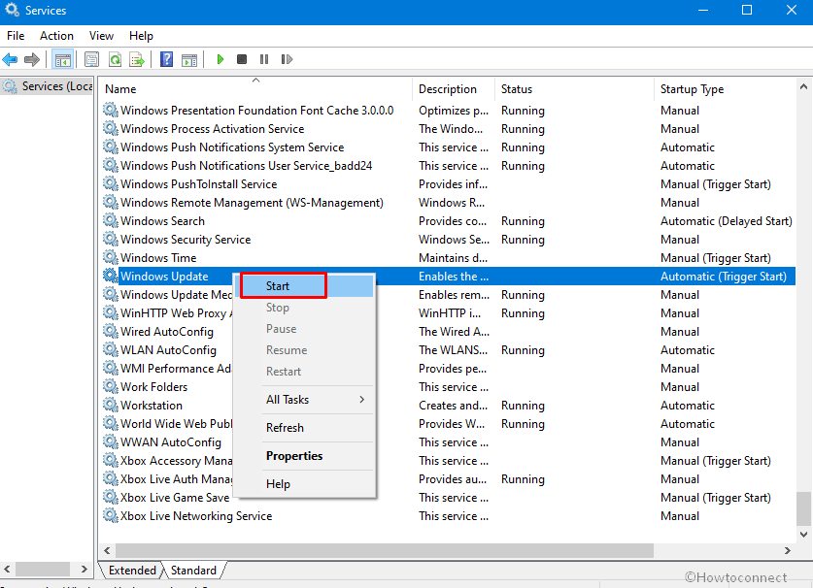The image size is (813, 588).
Task: Switch to the Extended tab
Action: point(132,570)
